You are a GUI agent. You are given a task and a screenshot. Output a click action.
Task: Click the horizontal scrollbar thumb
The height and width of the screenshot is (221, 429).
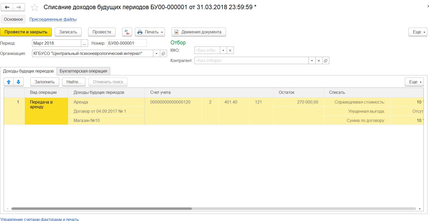(x=102, y=209)
